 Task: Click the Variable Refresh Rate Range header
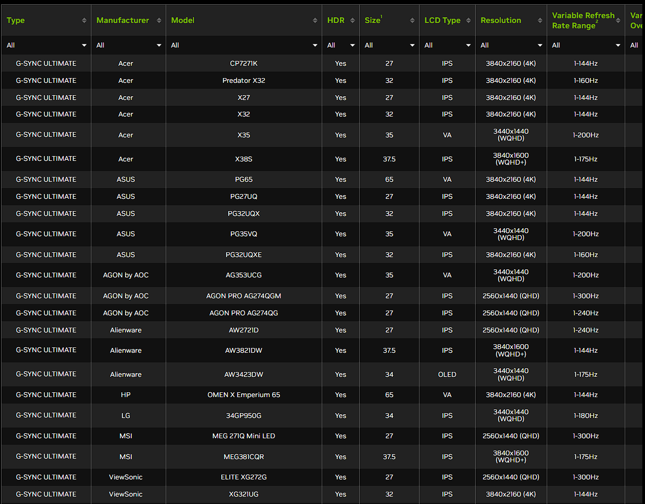click(583, 20)
